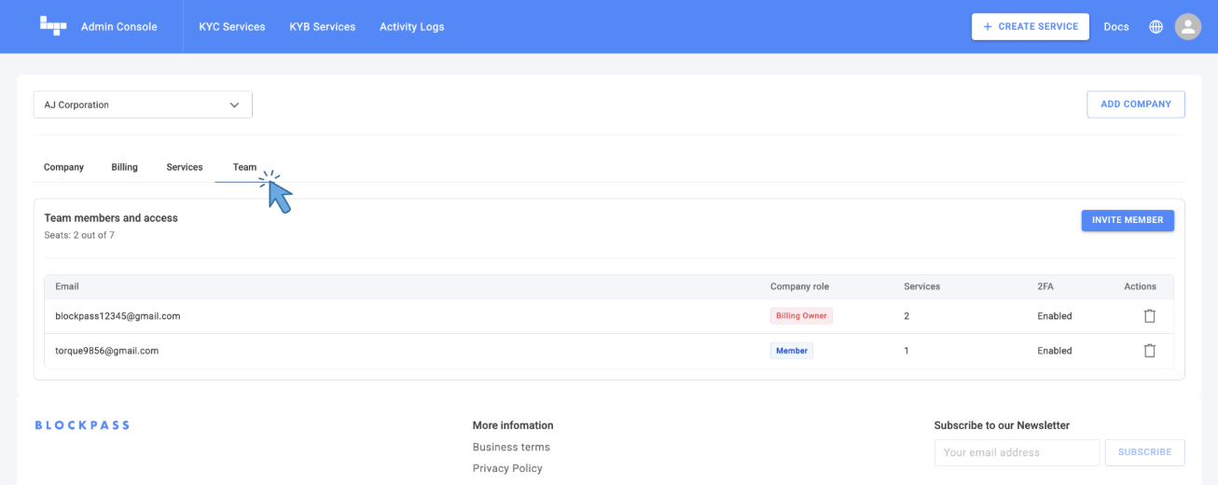
Task: Open the Docs link
Action: (x=1115, y=27)
